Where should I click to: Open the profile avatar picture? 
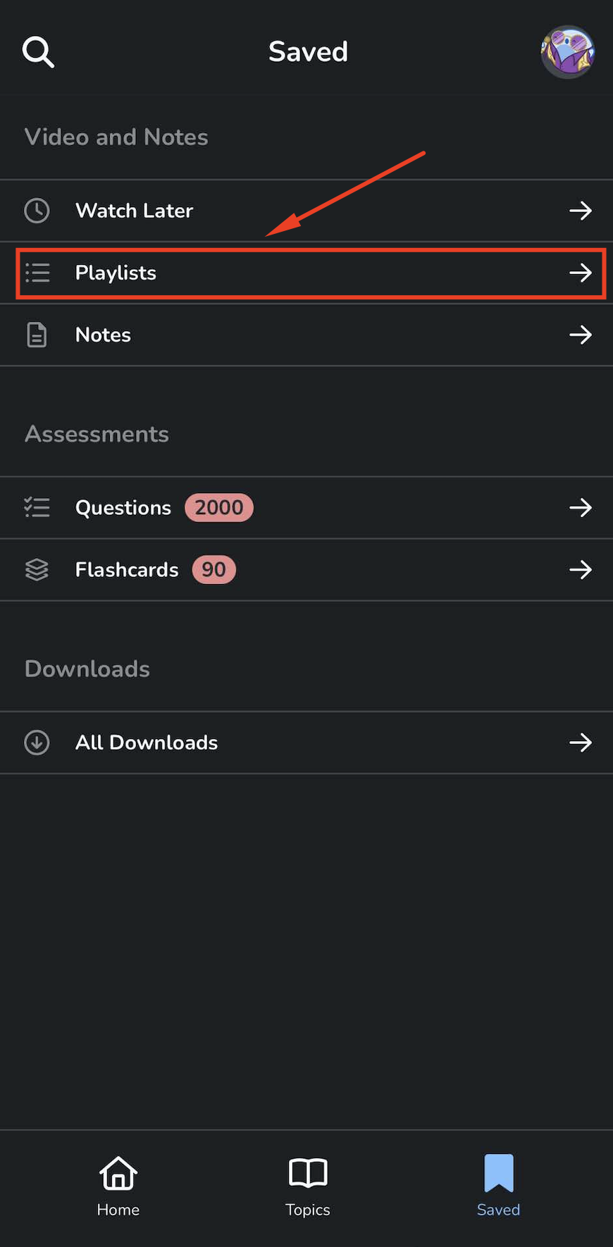point(567,52)
